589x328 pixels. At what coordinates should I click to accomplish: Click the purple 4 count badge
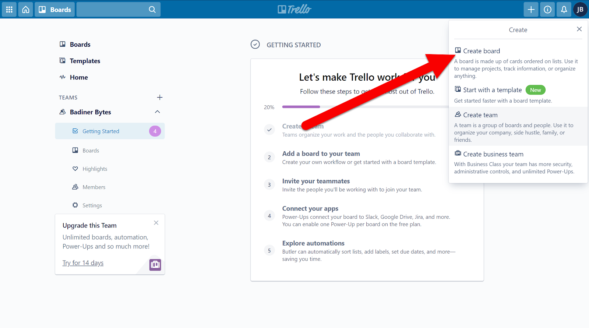155,131
